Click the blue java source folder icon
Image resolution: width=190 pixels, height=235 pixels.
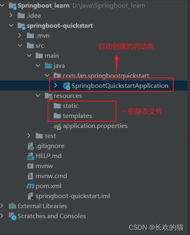pos(48,66)
